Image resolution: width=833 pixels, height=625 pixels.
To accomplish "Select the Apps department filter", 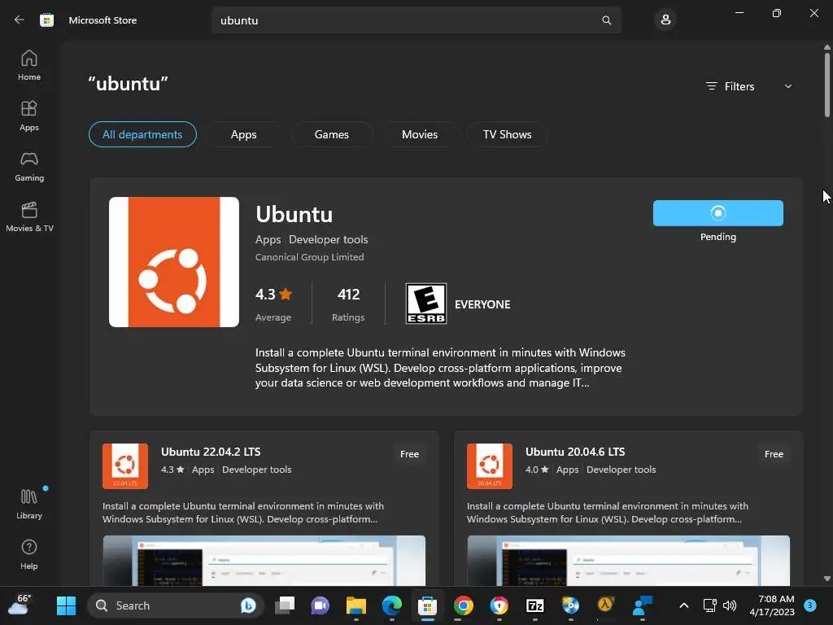I will coord(243,134).
